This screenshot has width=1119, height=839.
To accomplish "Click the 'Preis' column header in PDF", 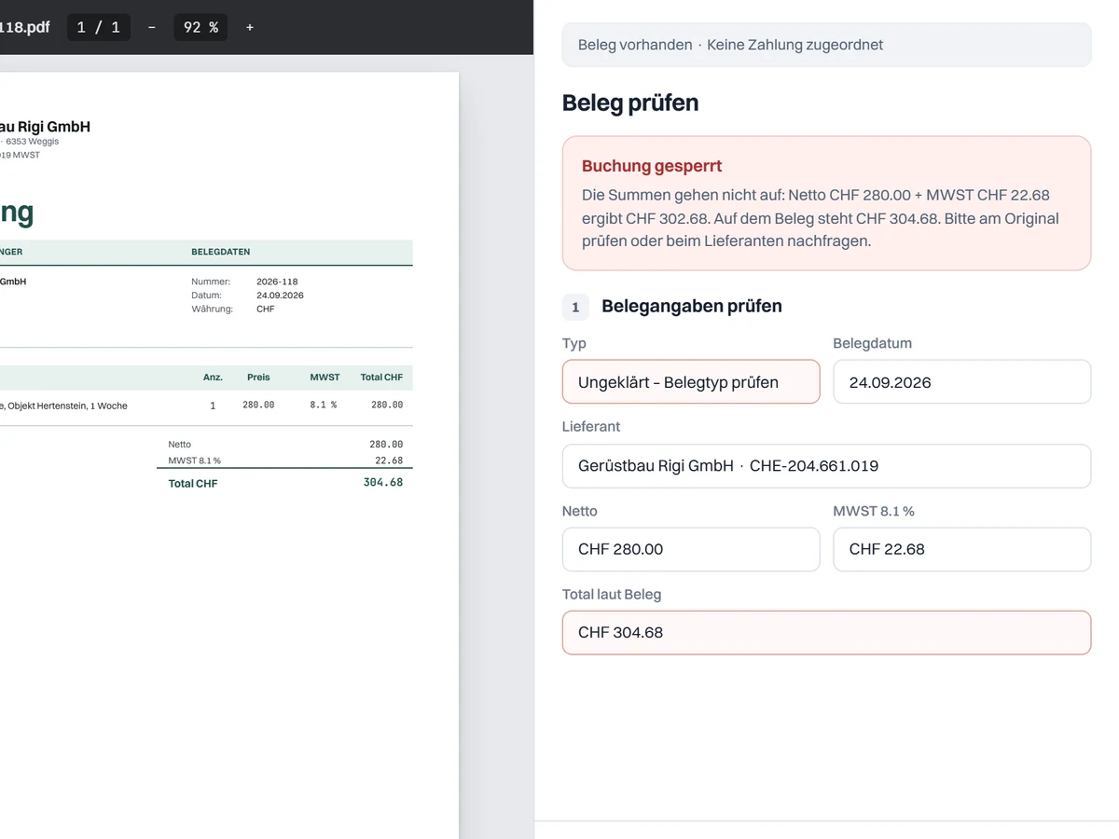I will 258,378.
